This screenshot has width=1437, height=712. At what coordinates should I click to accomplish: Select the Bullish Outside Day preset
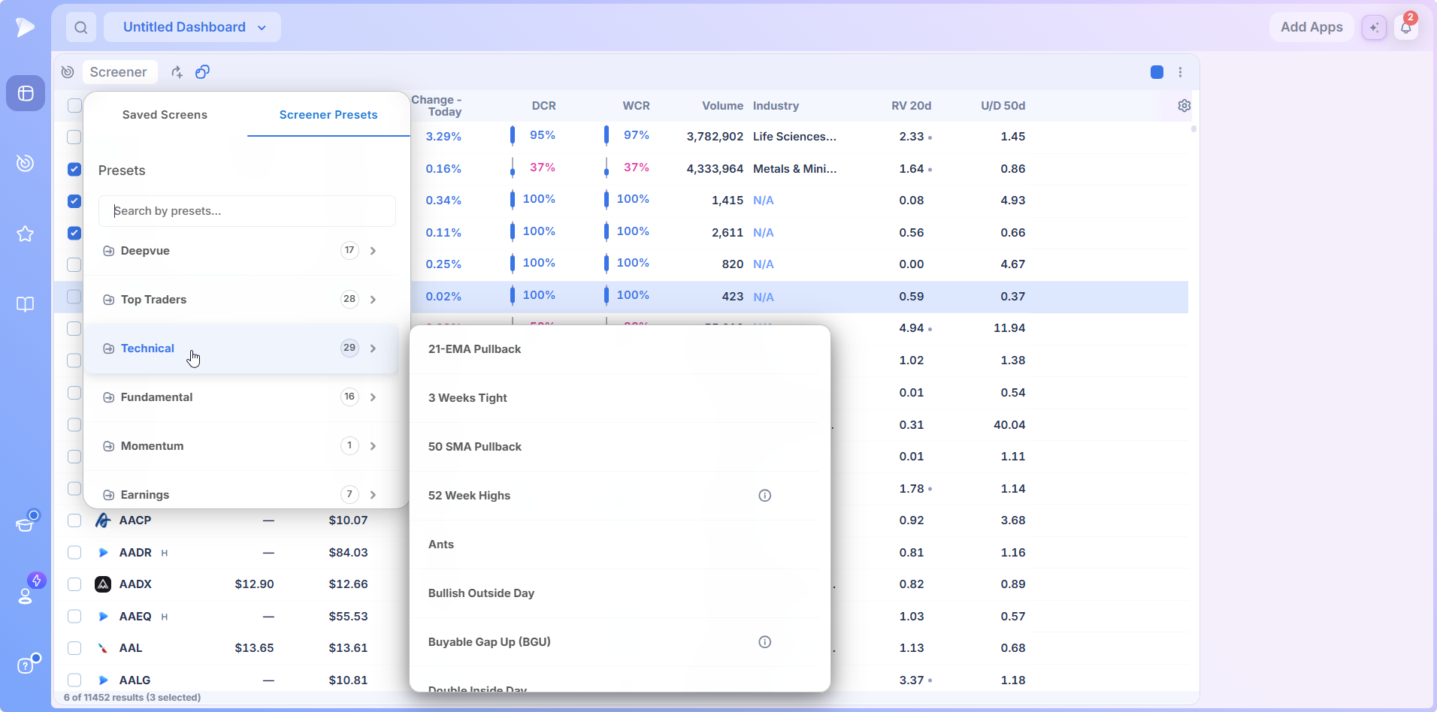(x=613, y=593)
